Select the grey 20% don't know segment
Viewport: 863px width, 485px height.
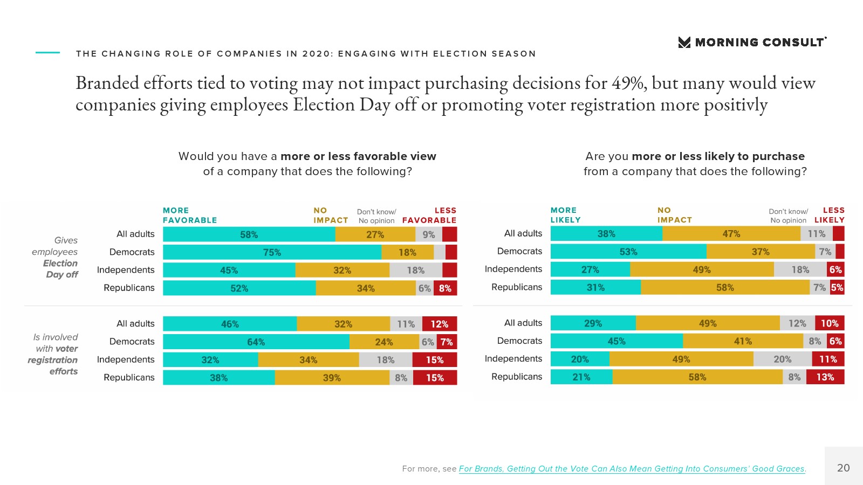tap(782, 359)
